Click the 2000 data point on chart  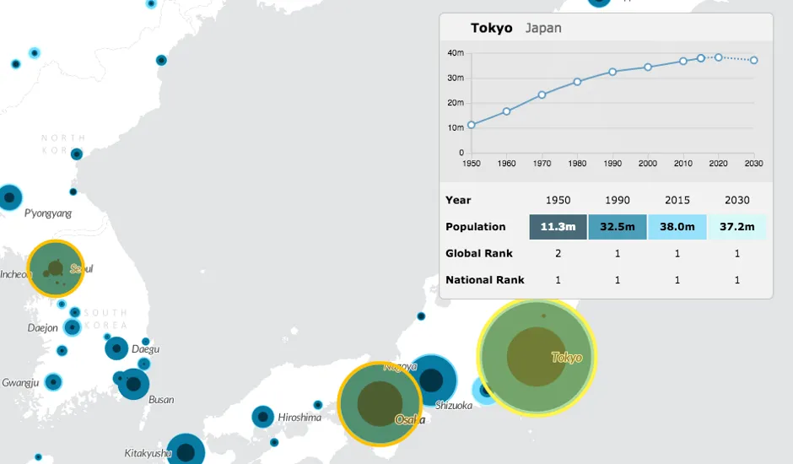(648, 67)
